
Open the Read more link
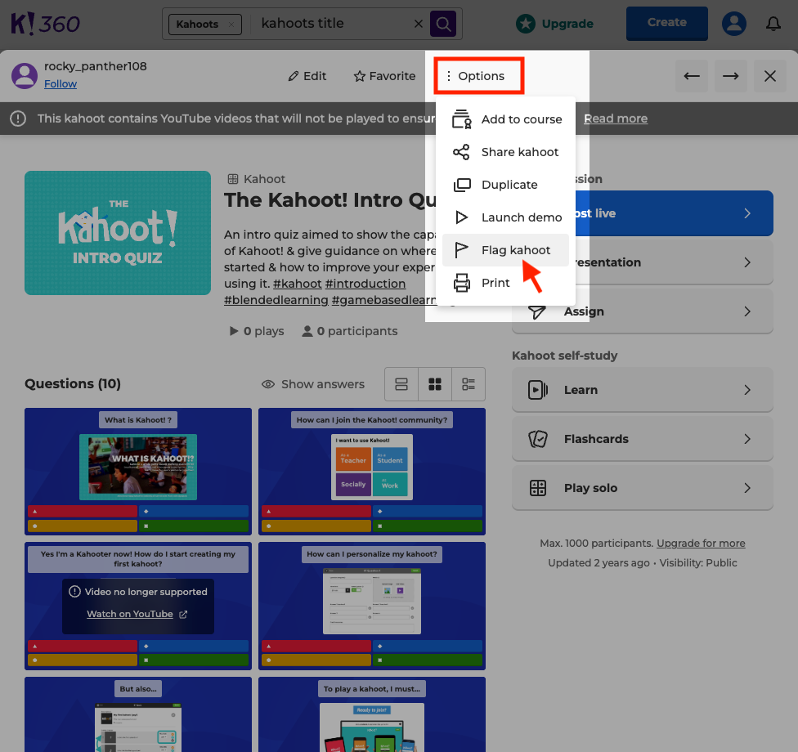tap(616, 119)
